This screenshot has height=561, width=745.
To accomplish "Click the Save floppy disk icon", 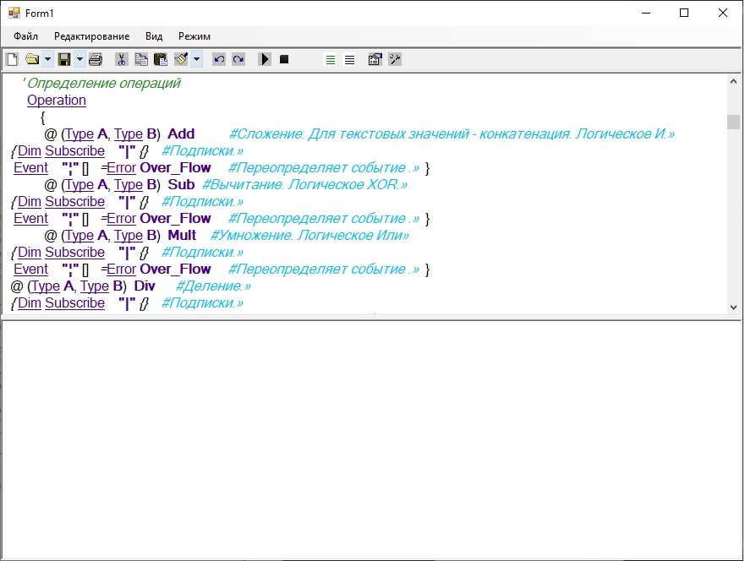I will point(64,59).
